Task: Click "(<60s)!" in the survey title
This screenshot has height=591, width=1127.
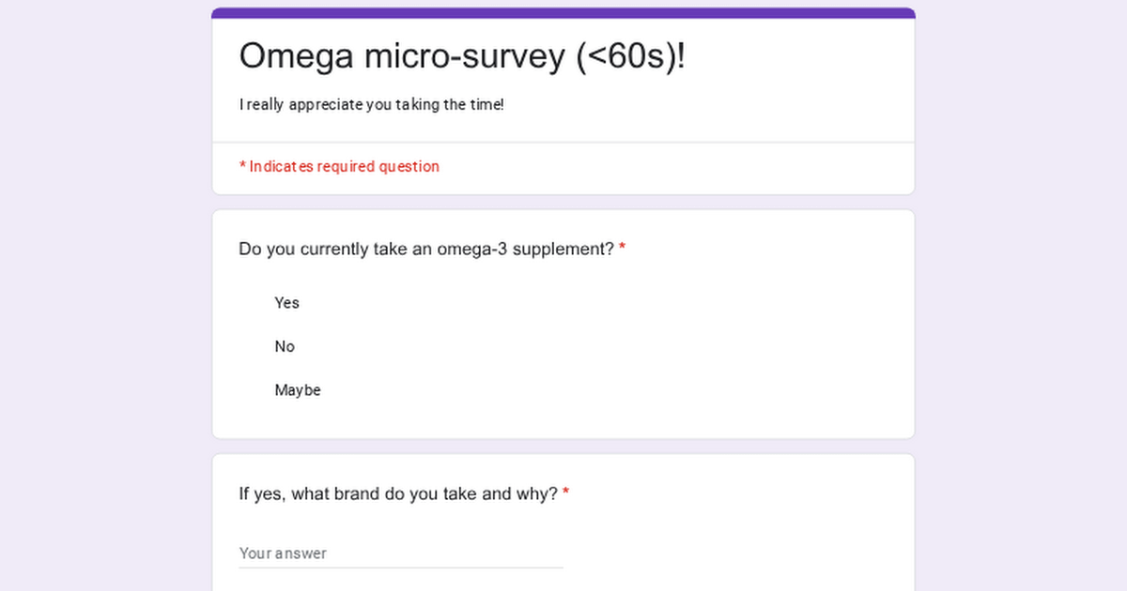Action: 629,56
